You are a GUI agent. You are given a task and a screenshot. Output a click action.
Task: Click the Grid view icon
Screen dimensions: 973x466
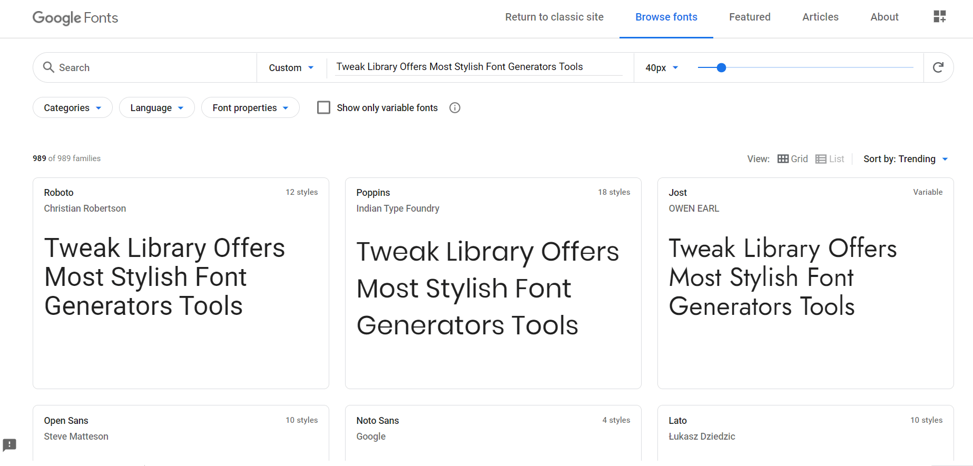pyautogui.click(x=783, y=159)
